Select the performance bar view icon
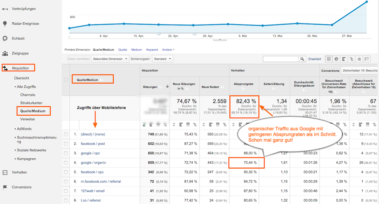The image size is (379, 204). 344,59
